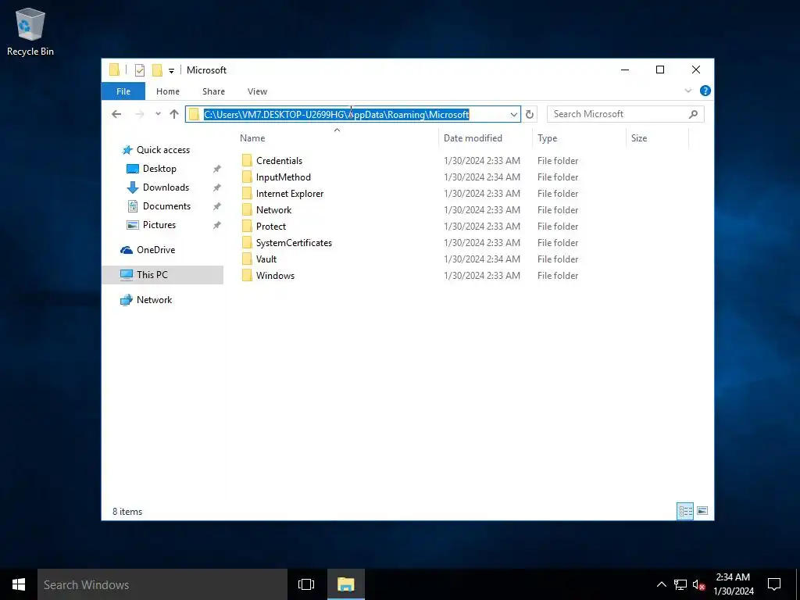Viewport: 800px width, 600px height.
Task: Sort by the Name column header
Action: (337, 138)
